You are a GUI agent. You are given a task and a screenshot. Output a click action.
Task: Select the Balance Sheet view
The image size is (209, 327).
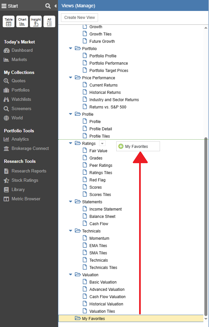(102, 217)
